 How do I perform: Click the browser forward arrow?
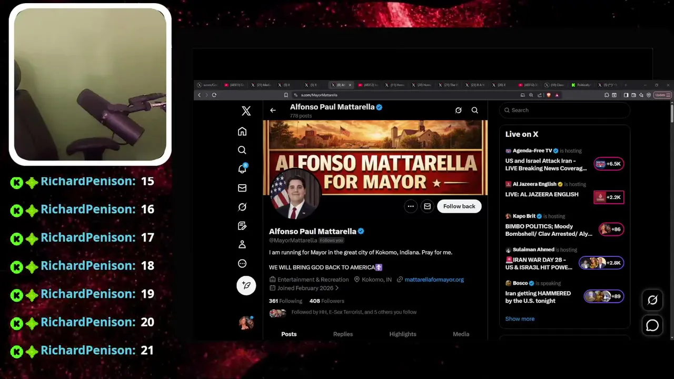coord(206,95)
